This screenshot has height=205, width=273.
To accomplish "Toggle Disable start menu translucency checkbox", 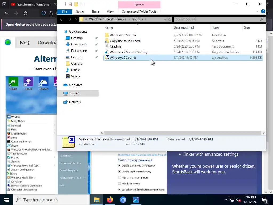I will click(119, 165).
